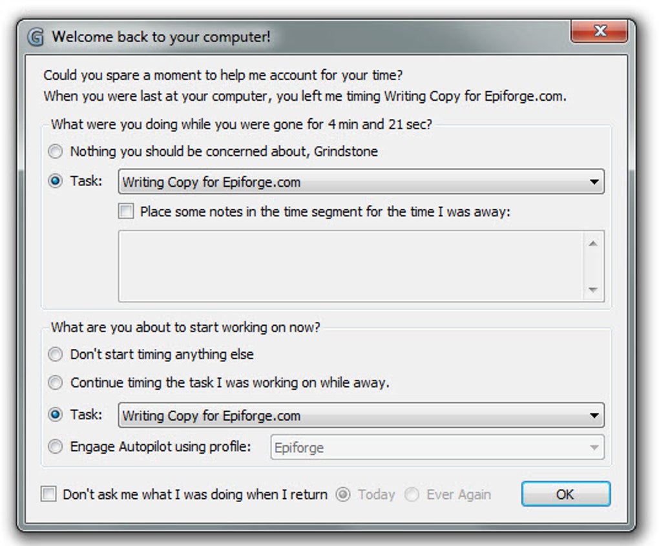This screenshot has height=546, width=659.
Task: Select "Continue timing the task" option
Action: coord(56,383)
